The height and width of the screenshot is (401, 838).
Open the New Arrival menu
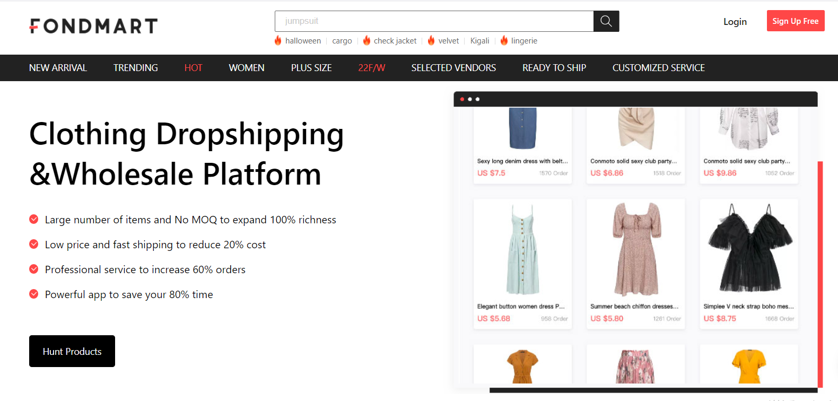click(x=58, y=68)
